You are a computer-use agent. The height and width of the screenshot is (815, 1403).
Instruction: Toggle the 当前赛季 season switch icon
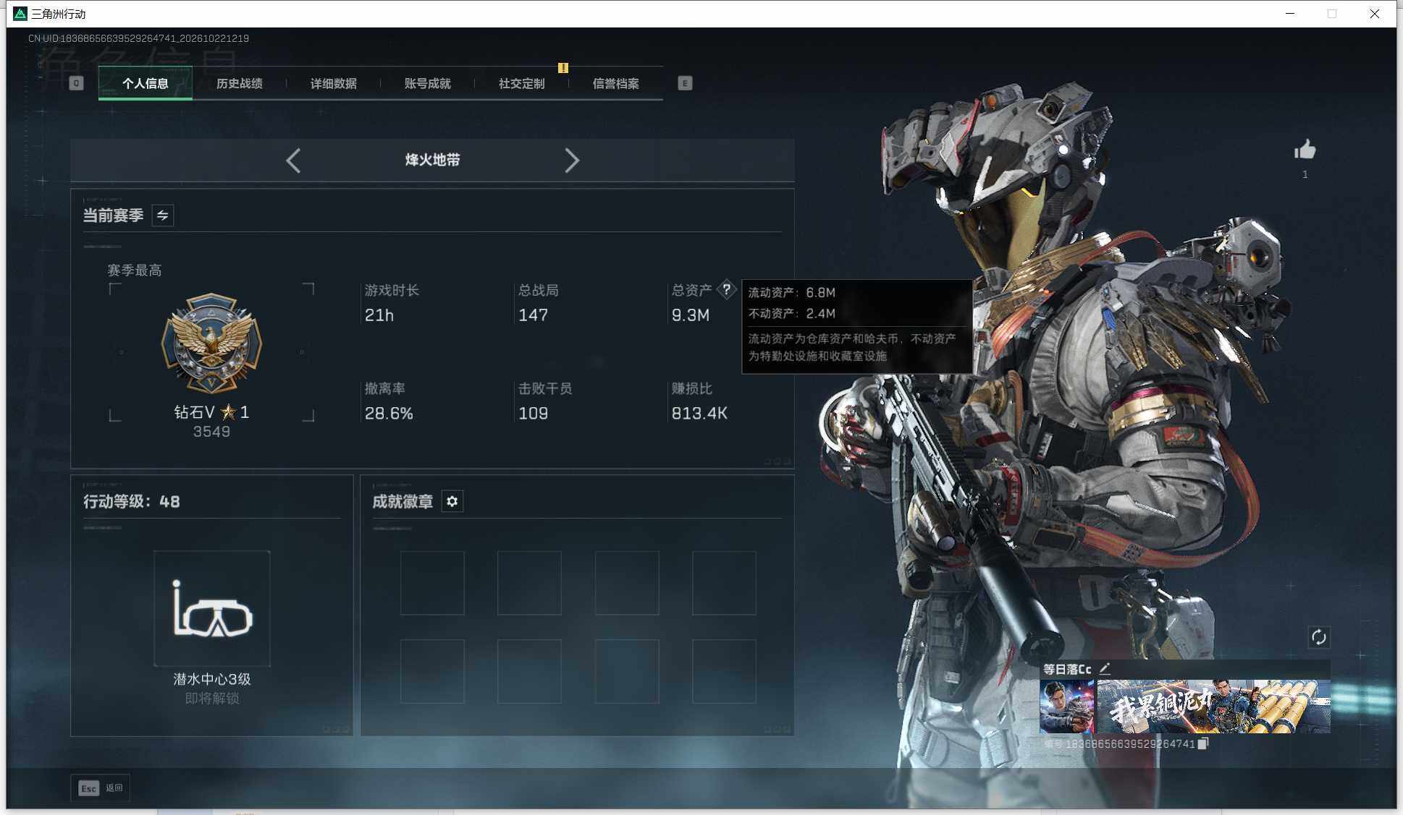click(162, 216)
